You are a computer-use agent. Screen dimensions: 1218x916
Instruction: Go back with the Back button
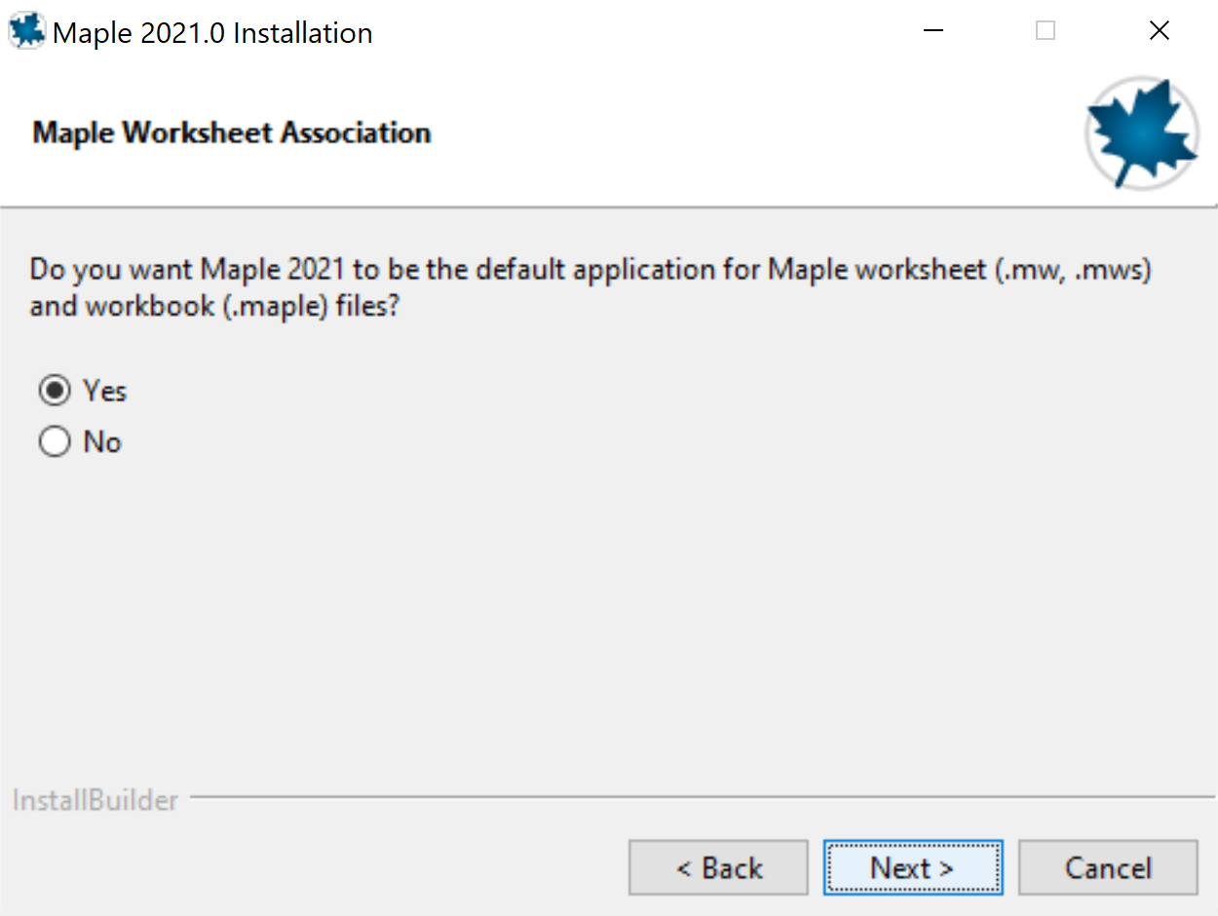(718, 867)
